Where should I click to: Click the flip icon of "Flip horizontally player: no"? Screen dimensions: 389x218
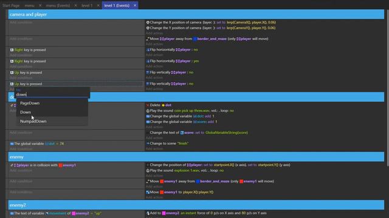148,50
